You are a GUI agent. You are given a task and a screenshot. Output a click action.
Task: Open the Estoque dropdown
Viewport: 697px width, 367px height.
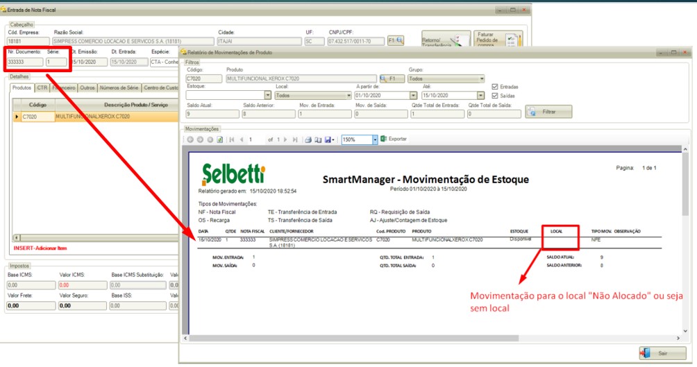pos(267,96)
